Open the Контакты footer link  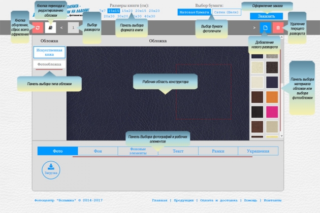click(x=273, y=200)
